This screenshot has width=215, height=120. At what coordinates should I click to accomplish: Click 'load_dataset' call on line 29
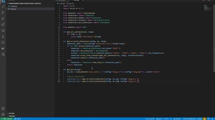(x=82, y=72)
